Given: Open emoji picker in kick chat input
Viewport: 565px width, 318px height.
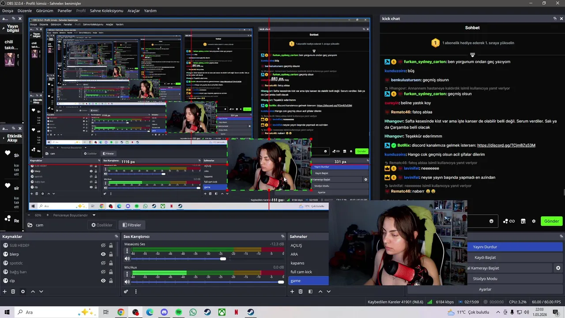Looking at the screenshot, I should [x=491, y=221].
